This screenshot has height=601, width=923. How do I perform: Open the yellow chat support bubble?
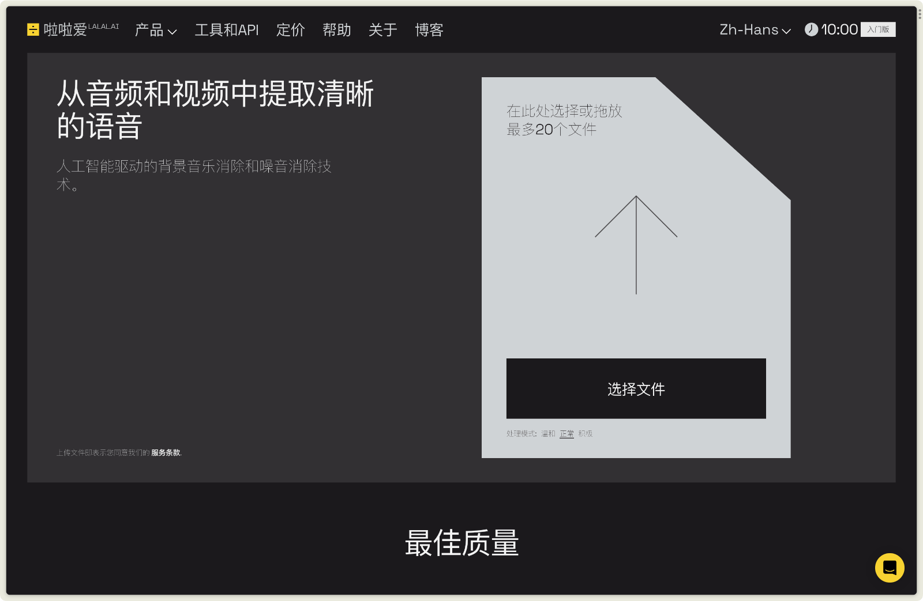[x=889, y=568]
